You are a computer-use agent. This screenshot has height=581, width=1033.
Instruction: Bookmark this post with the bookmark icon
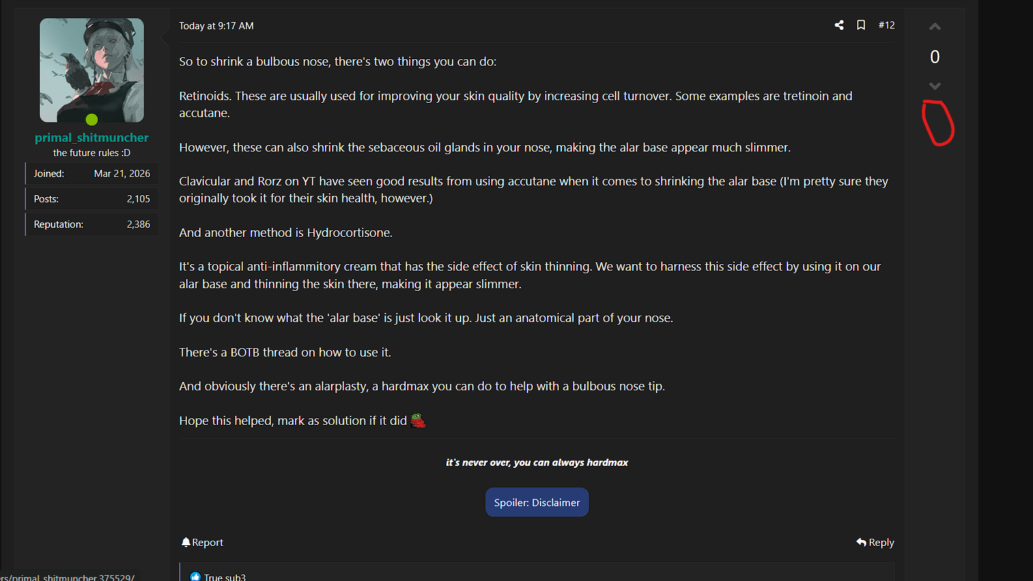pos(861,25)
